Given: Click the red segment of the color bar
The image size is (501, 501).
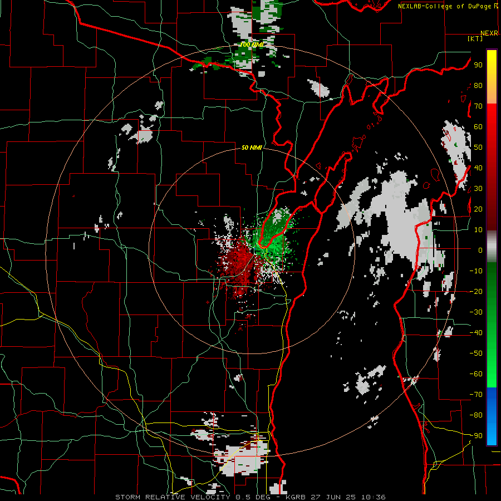Looking at the screenshot, I should point(492,166).
